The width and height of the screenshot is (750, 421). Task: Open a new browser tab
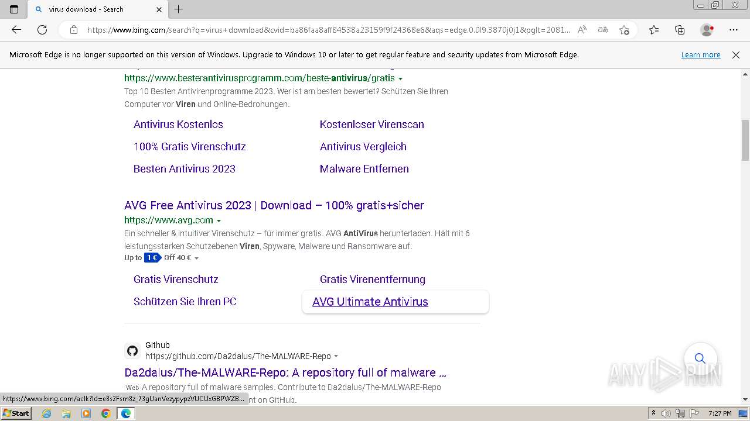pyautogui.click(x=179, y=9)
